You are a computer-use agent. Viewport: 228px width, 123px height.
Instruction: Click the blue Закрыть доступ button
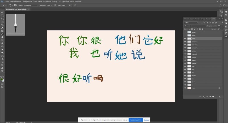tap(136, 120)
